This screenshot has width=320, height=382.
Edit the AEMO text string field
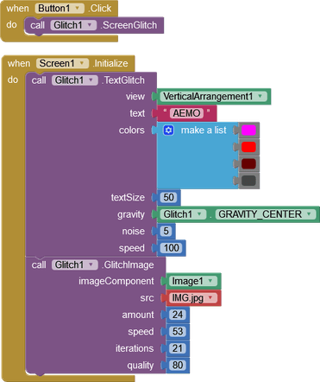coord(186,113)
